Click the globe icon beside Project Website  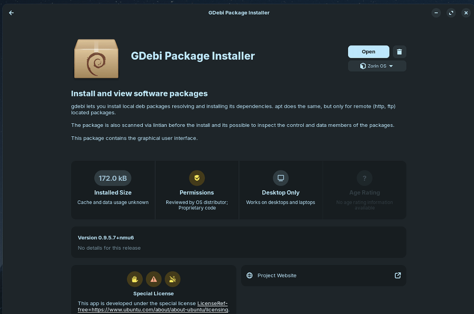point(249,275)
